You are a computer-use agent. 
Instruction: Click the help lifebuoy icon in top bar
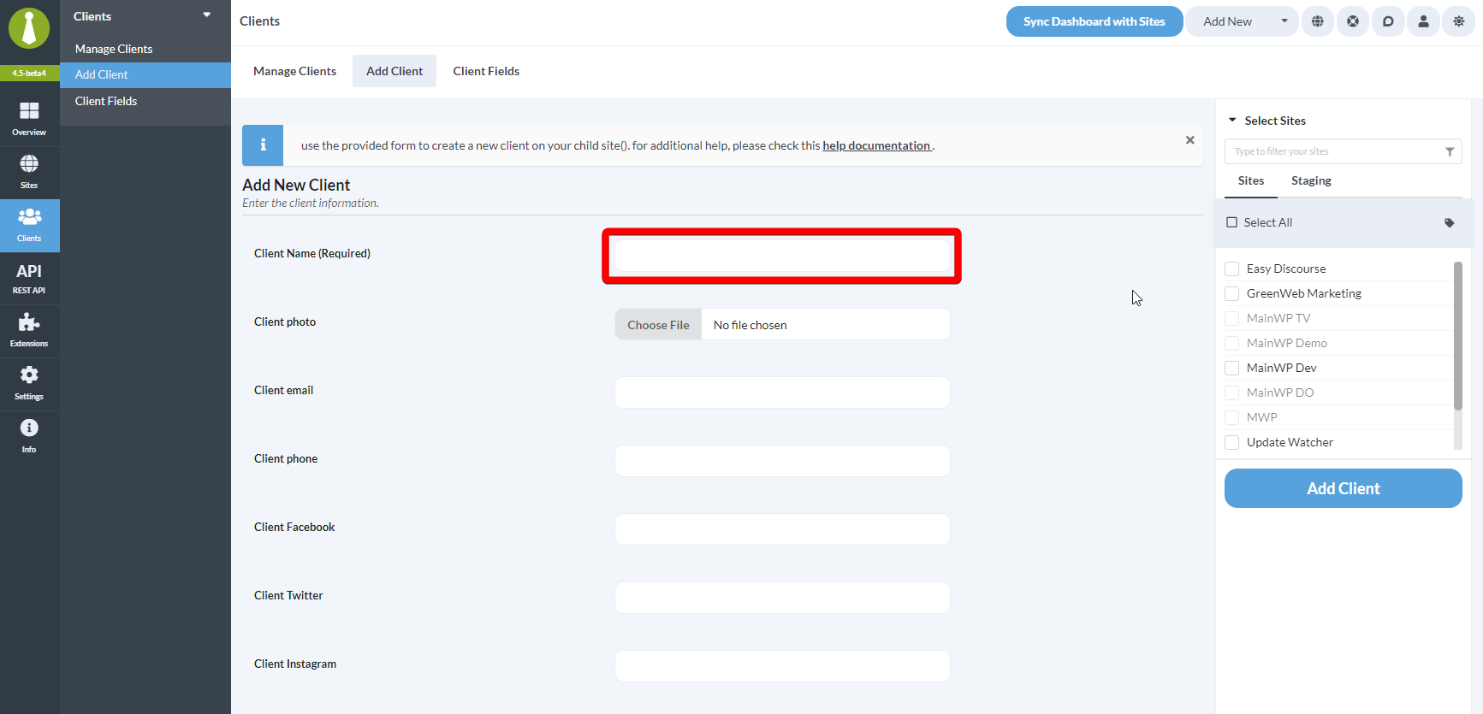point(1353,21)
